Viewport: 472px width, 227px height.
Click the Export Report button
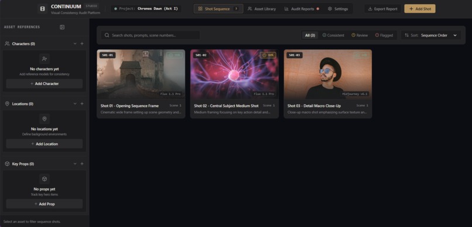click(382, 9)
